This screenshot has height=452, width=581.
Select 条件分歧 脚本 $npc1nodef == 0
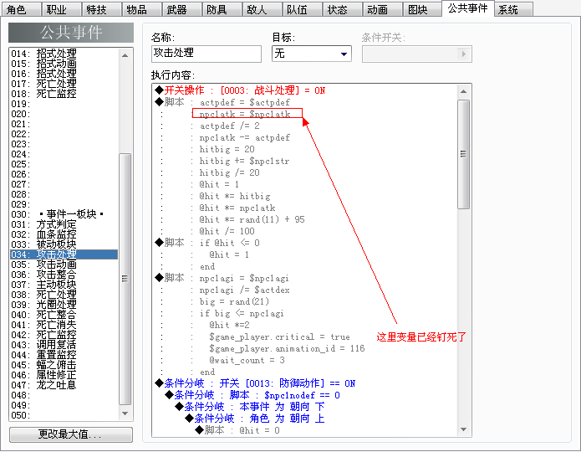click(252, 395)
